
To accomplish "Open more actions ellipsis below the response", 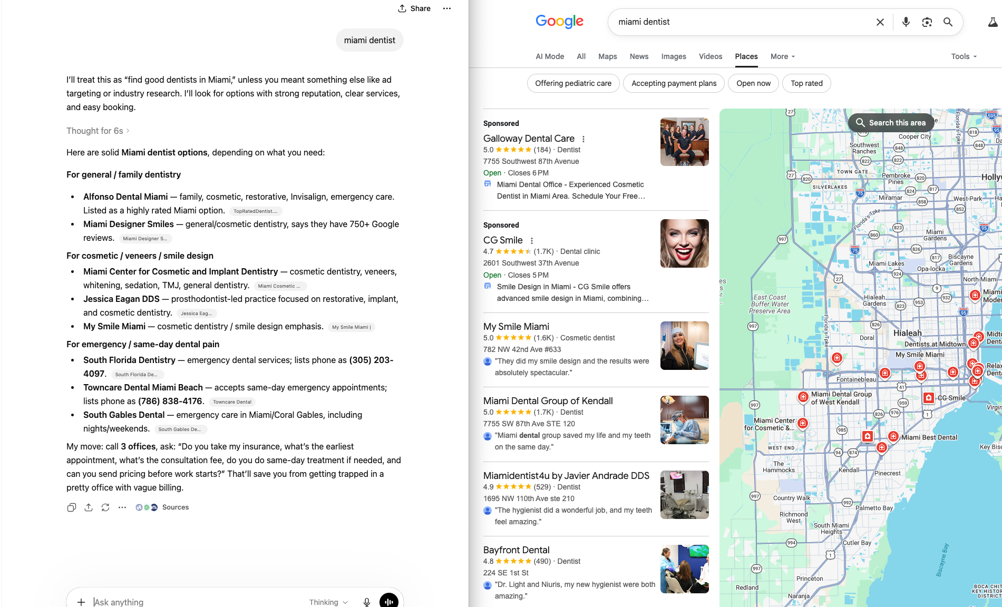I will tap(122, 507).
